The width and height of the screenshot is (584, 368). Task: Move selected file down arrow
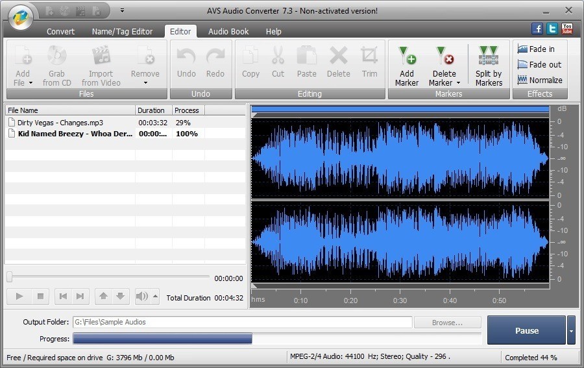point(120,297)
